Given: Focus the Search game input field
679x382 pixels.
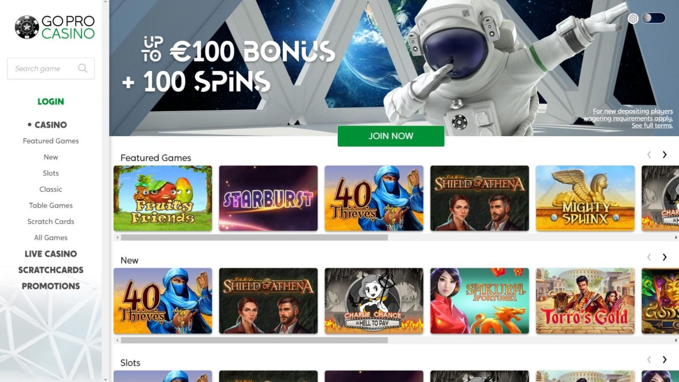Looking at the screenshot, I should [x=51, y=69].
